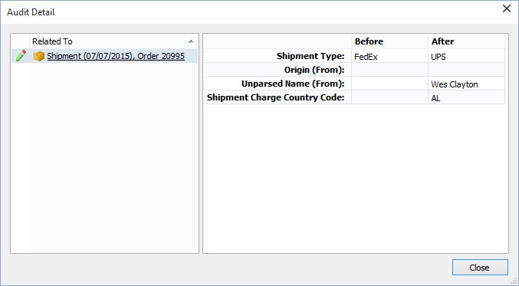Toggle the Related To sort arrow
This screenshot has width=519, height=286.
click(x=191, y=41)
